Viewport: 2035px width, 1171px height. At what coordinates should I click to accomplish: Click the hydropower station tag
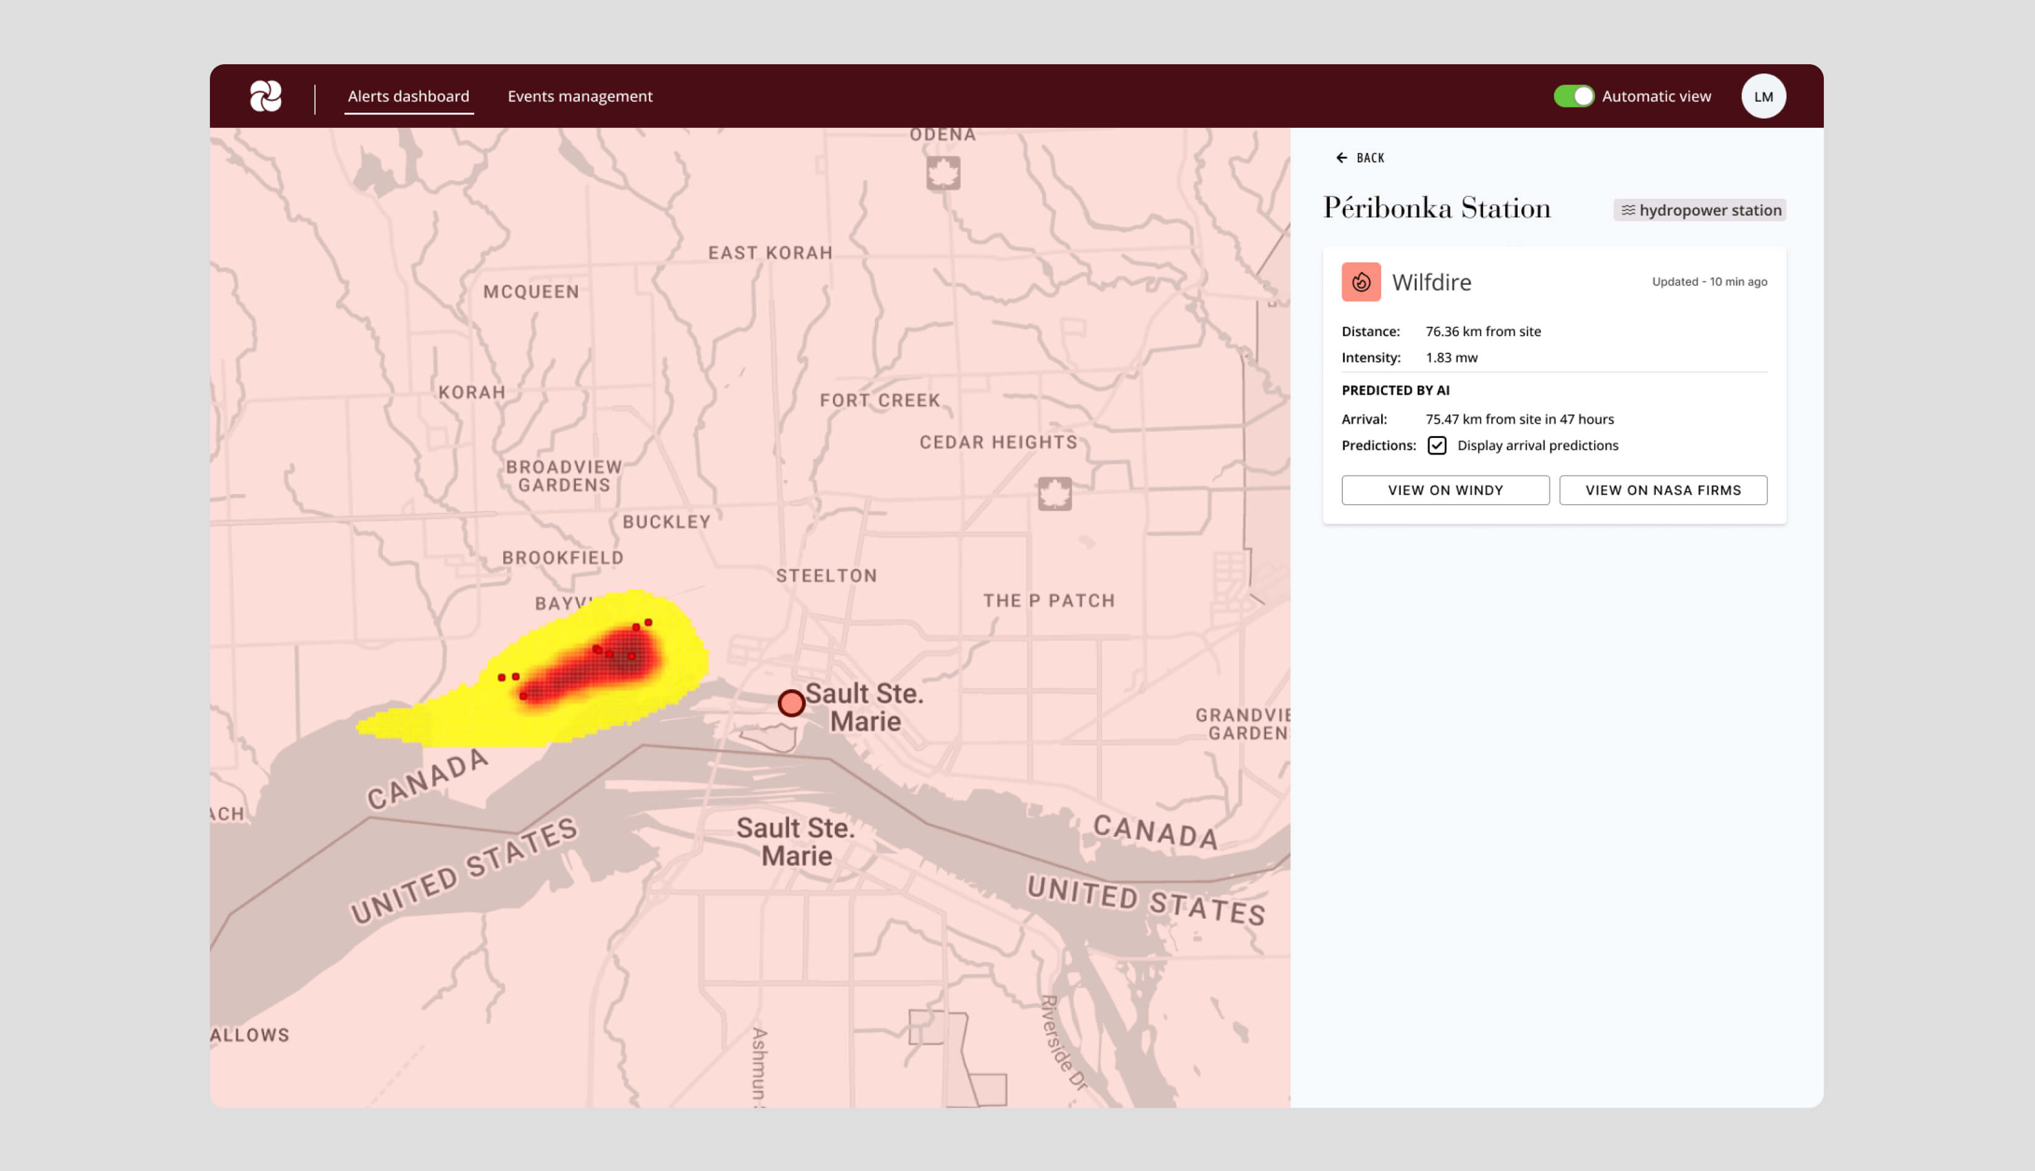(1700, 210)
